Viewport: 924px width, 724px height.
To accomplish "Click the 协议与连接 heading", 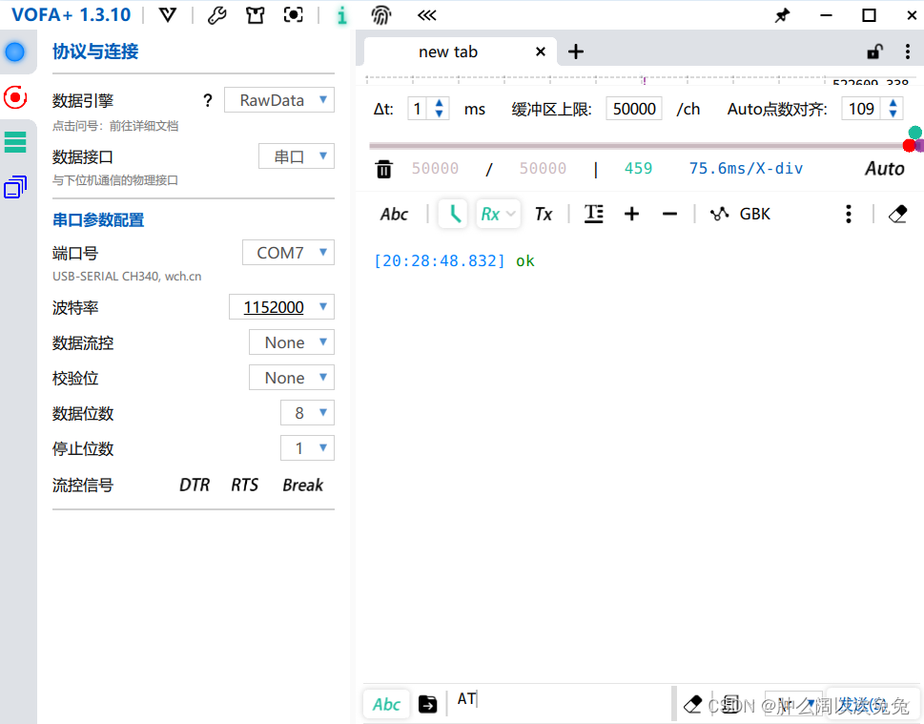I will tap(95, 52).
